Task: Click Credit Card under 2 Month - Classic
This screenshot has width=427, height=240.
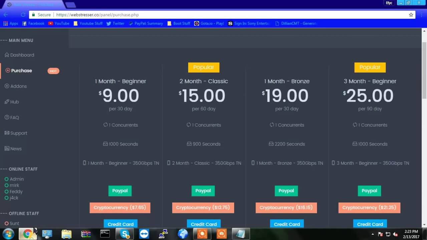Action: coord(203,224)
